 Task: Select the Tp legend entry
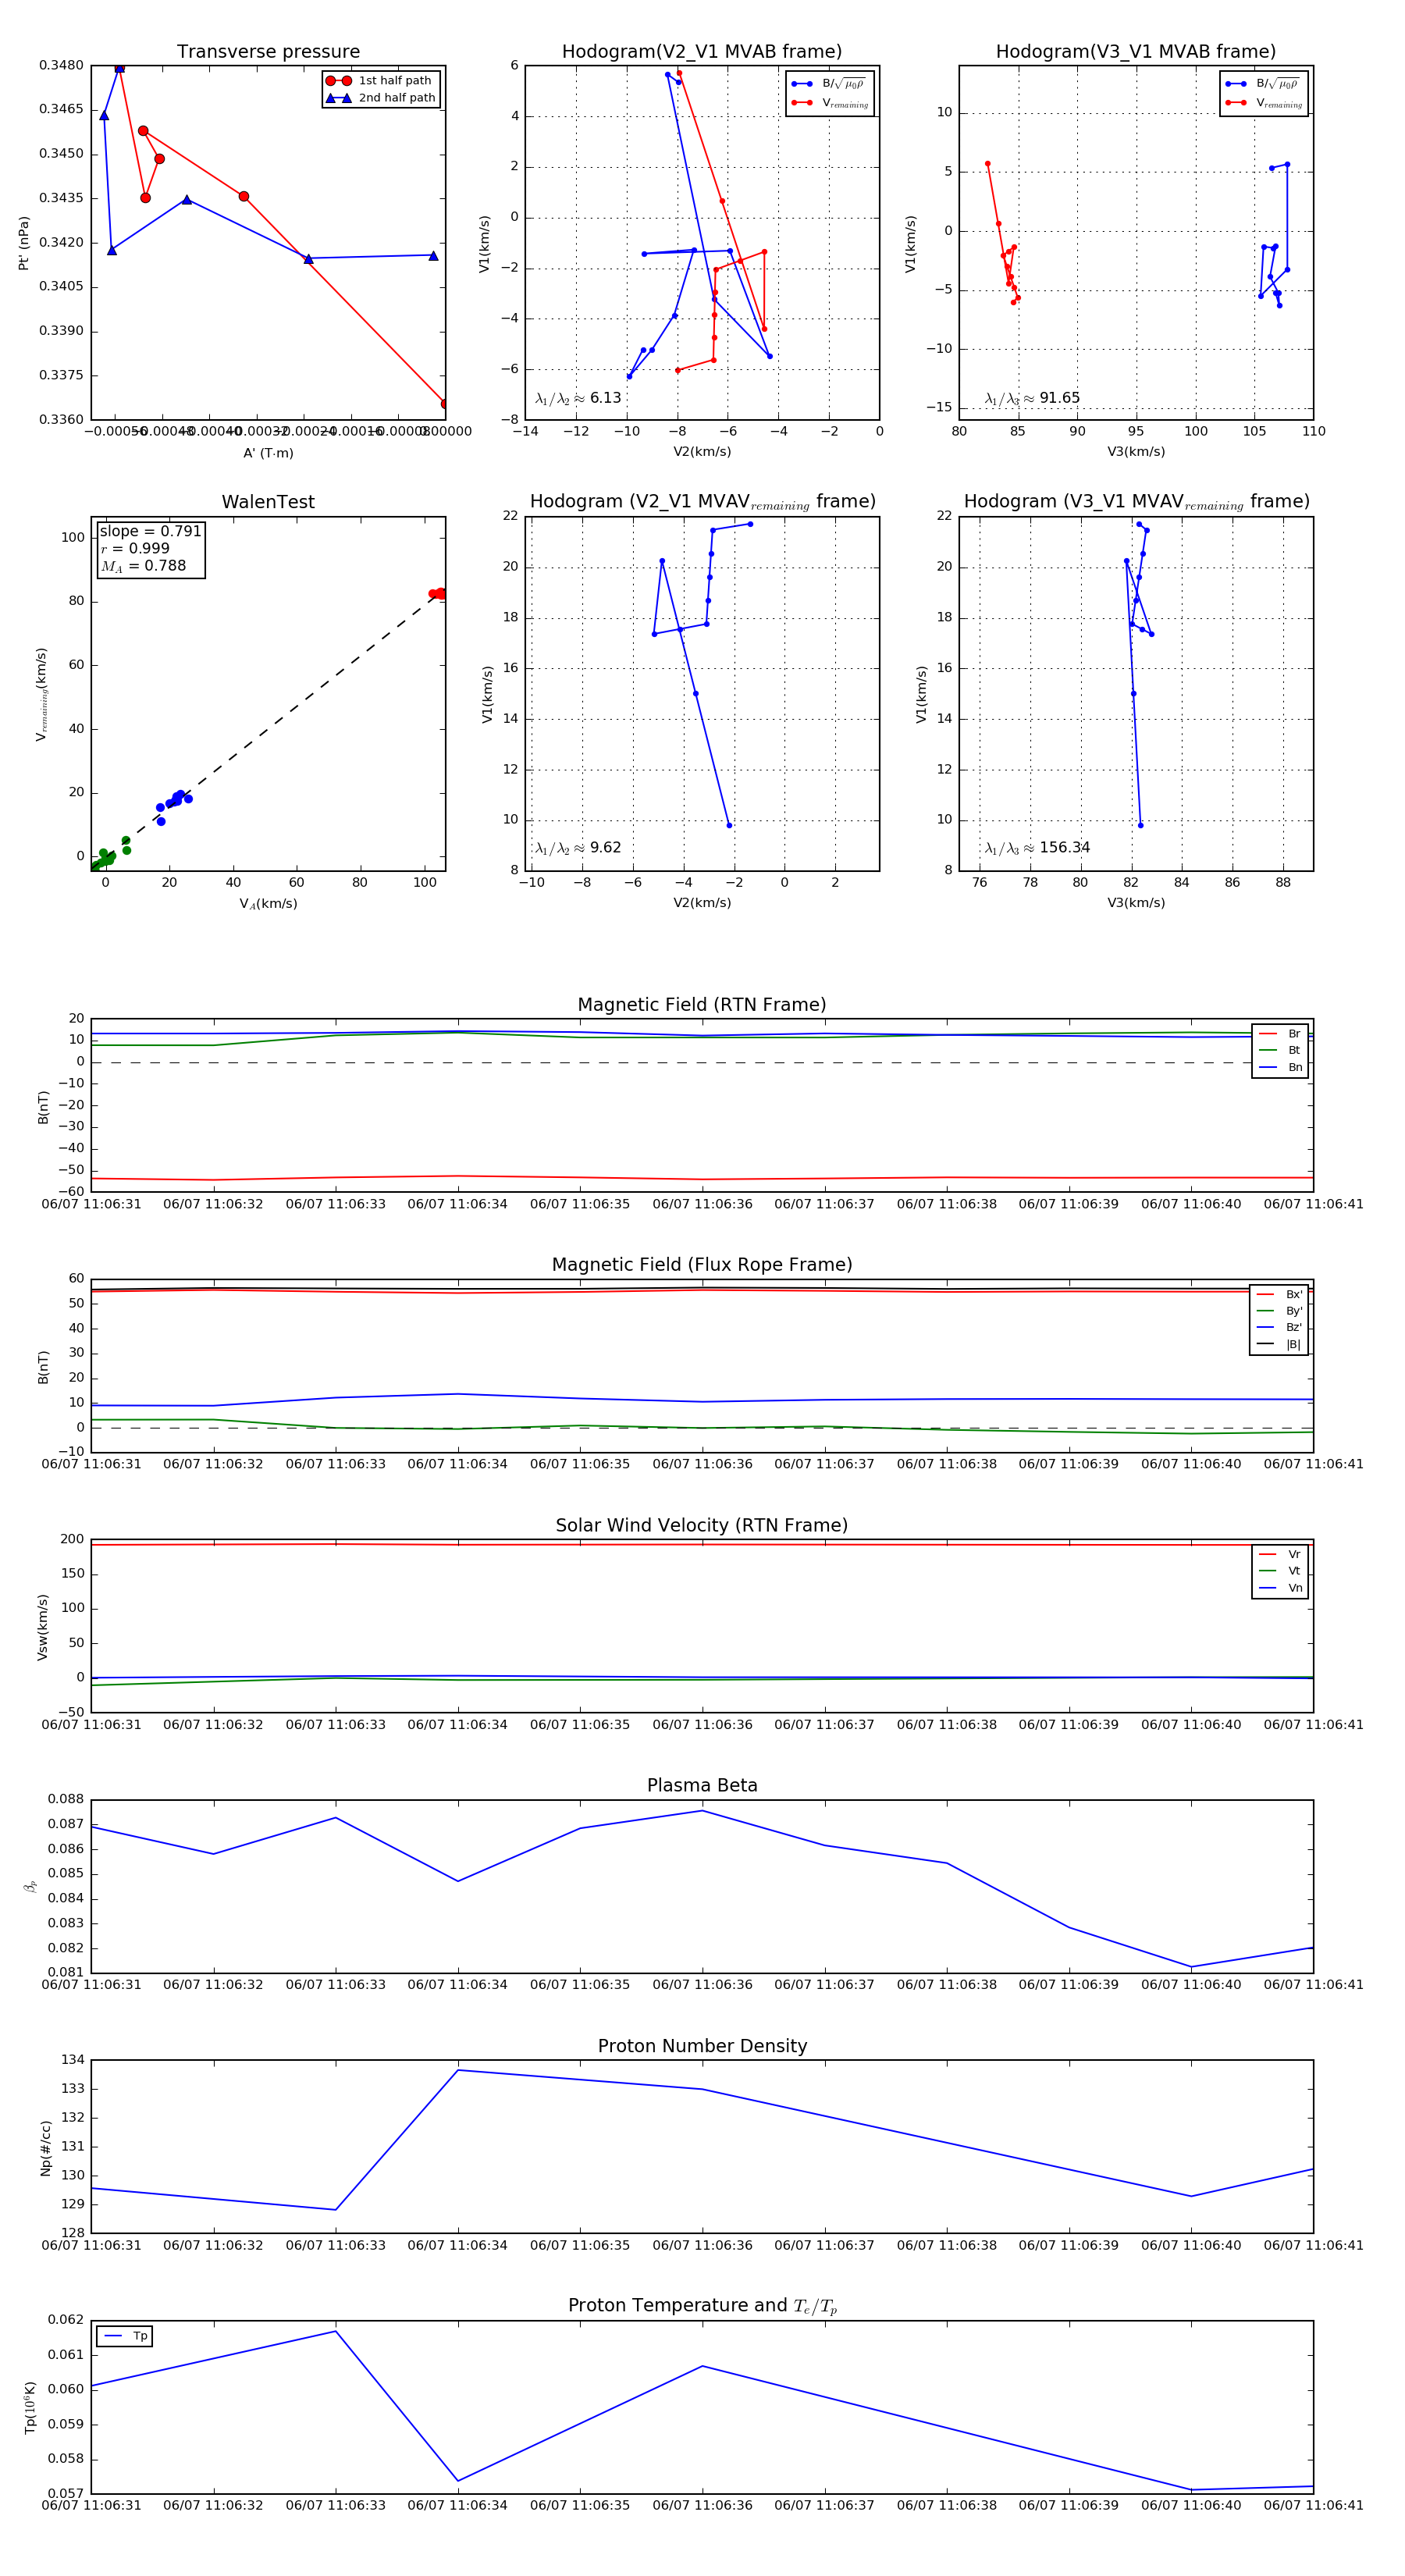click(x=126, y=2336)
